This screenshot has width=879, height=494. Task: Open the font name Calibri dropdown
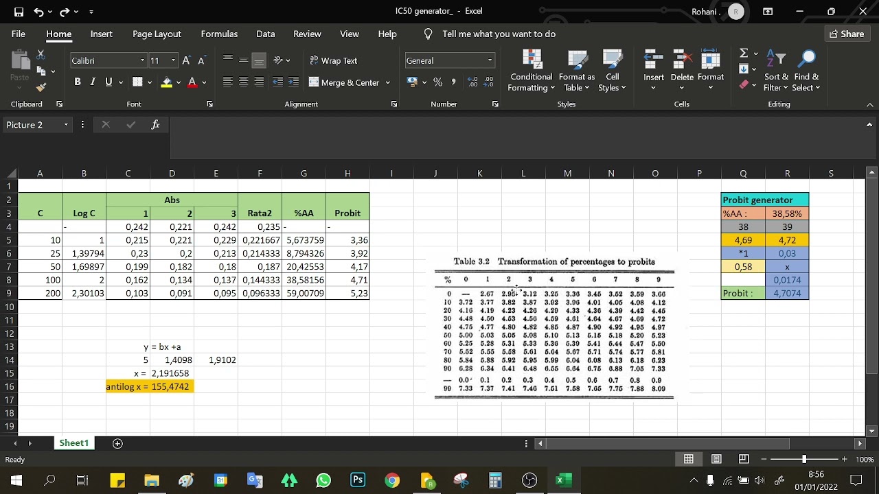coord(142,60)
